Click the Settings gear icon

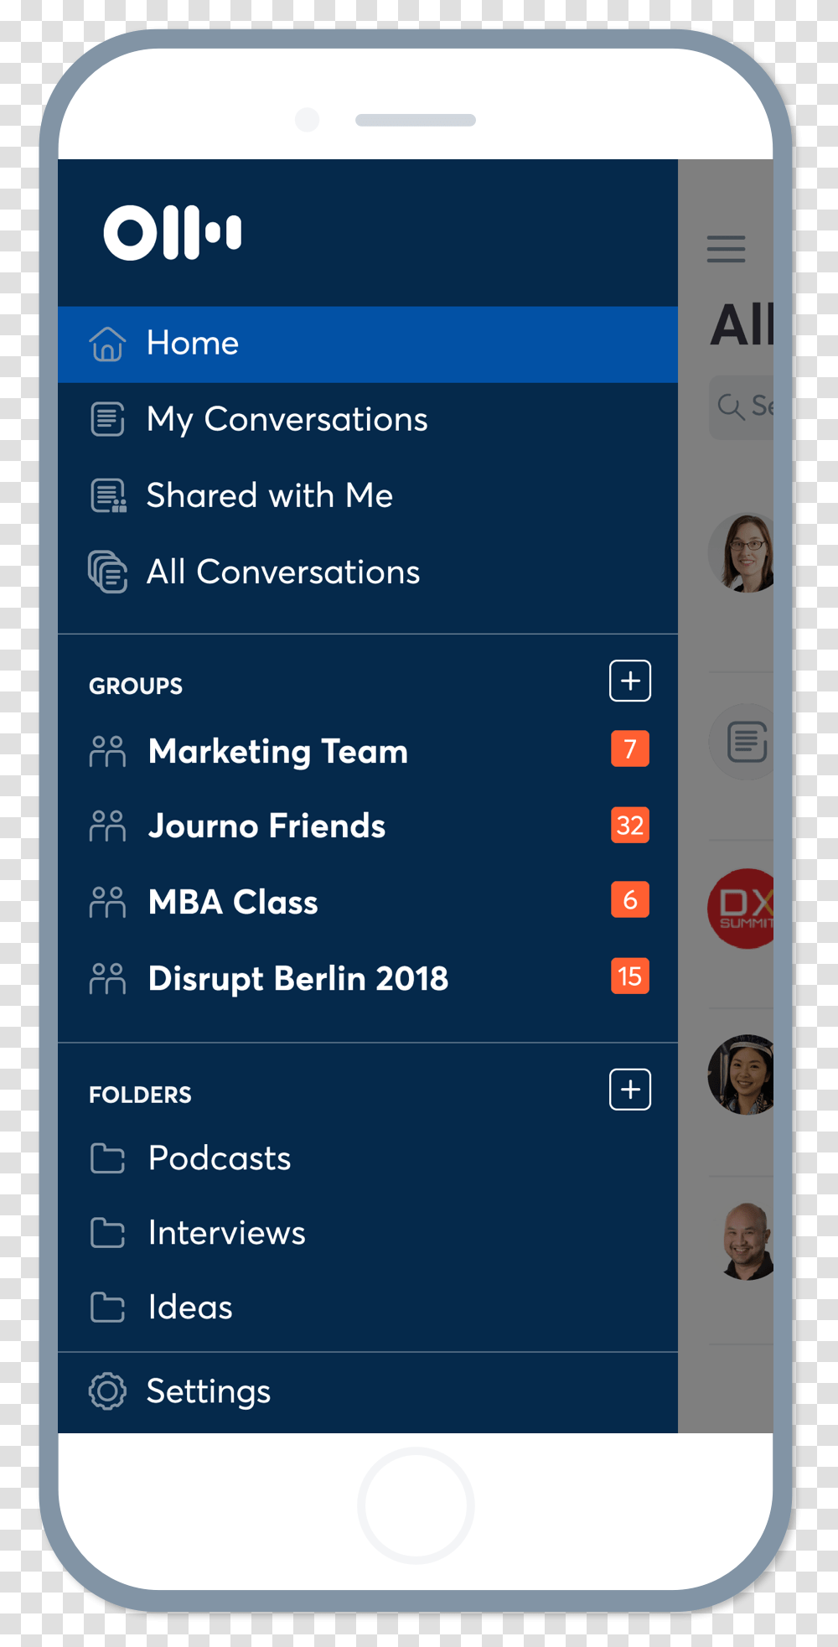pyautogui.click(x=107, y=1391)
